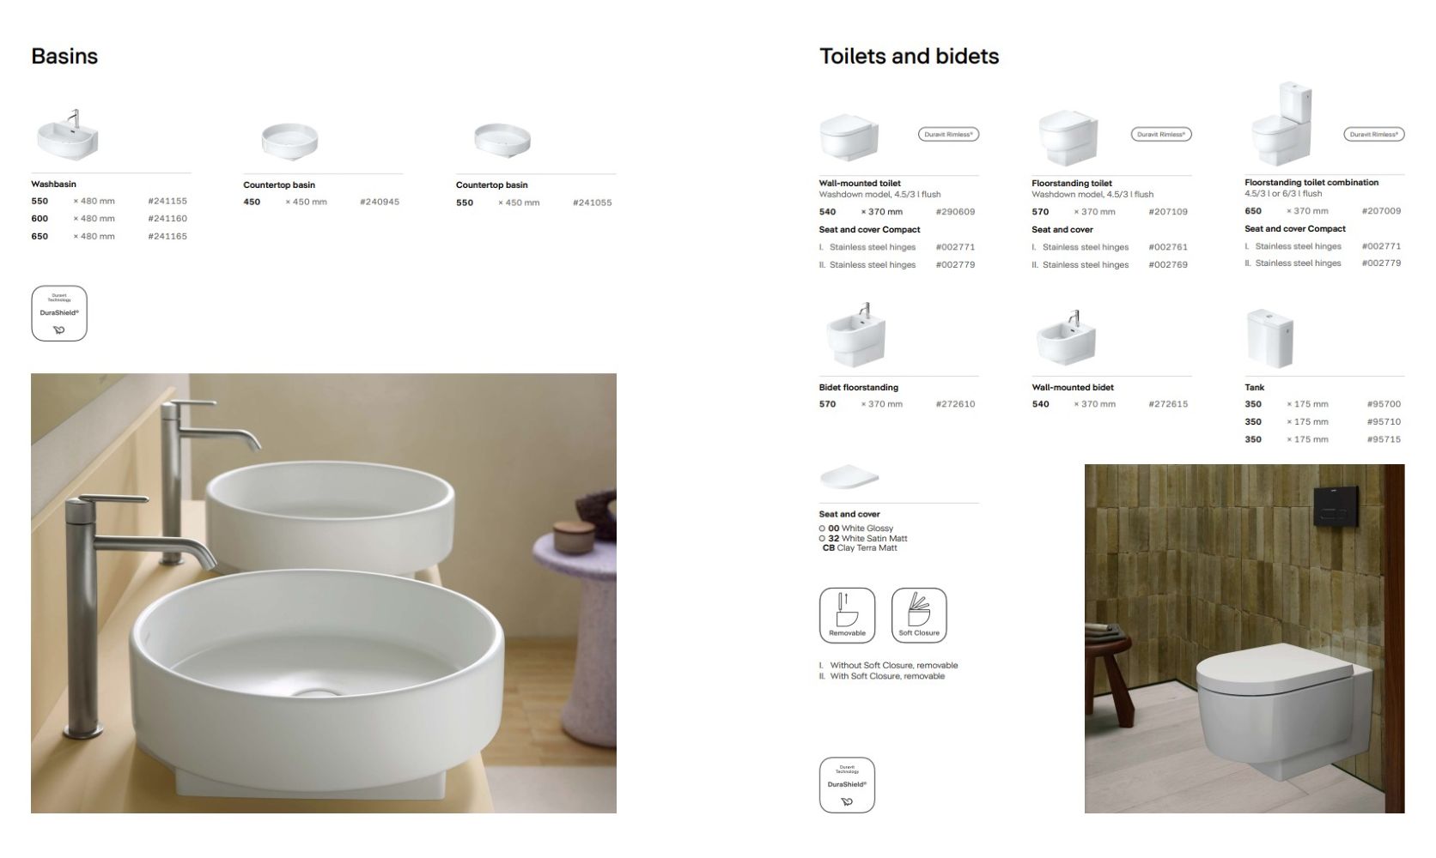Click the Toilets and bidets heading

click(910, 57)
